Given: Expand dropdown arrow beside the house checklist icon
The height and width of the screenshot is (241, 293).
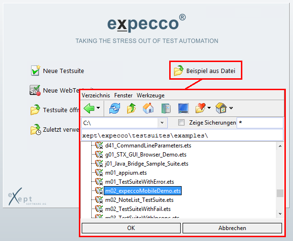Looking at the screenshot, I should [x=231, y=108].
